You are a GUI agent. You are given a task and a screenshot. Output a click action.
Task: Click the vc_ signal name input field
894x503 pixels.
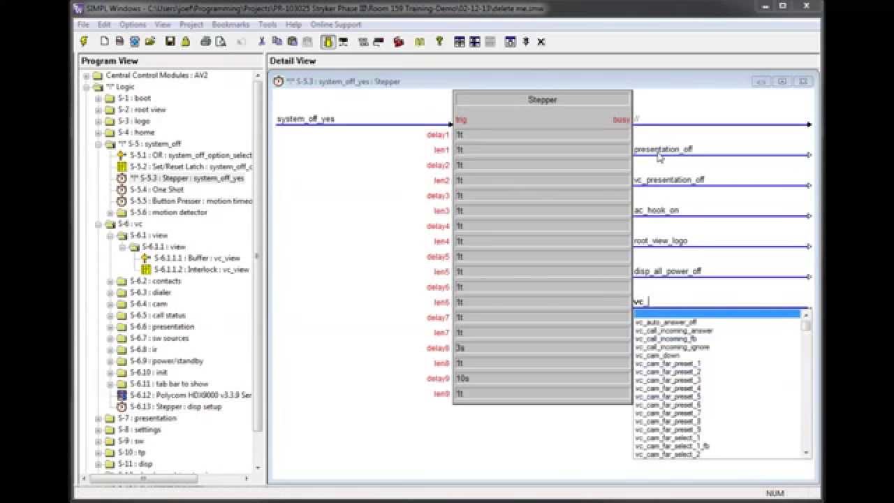click(721, 302)
